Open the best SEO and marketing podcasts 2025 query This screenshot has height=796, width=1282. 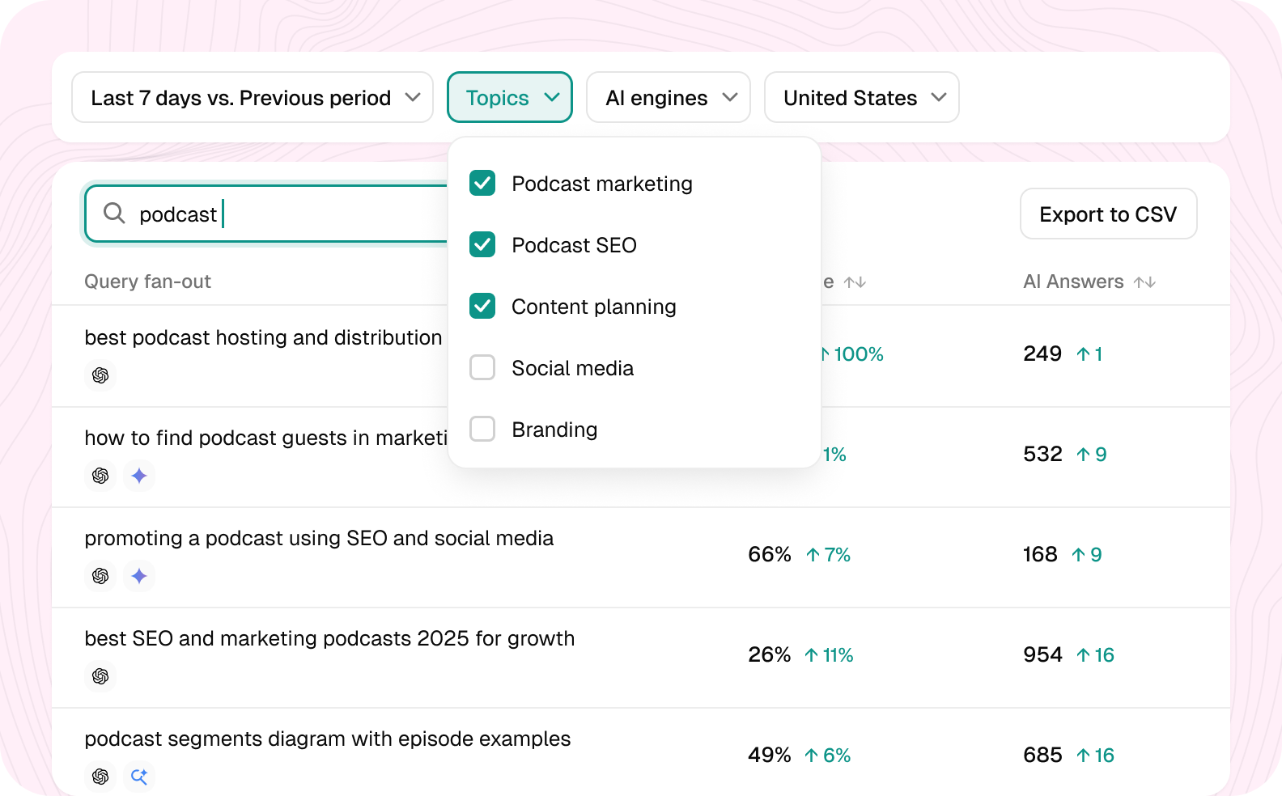coord(329,638)
